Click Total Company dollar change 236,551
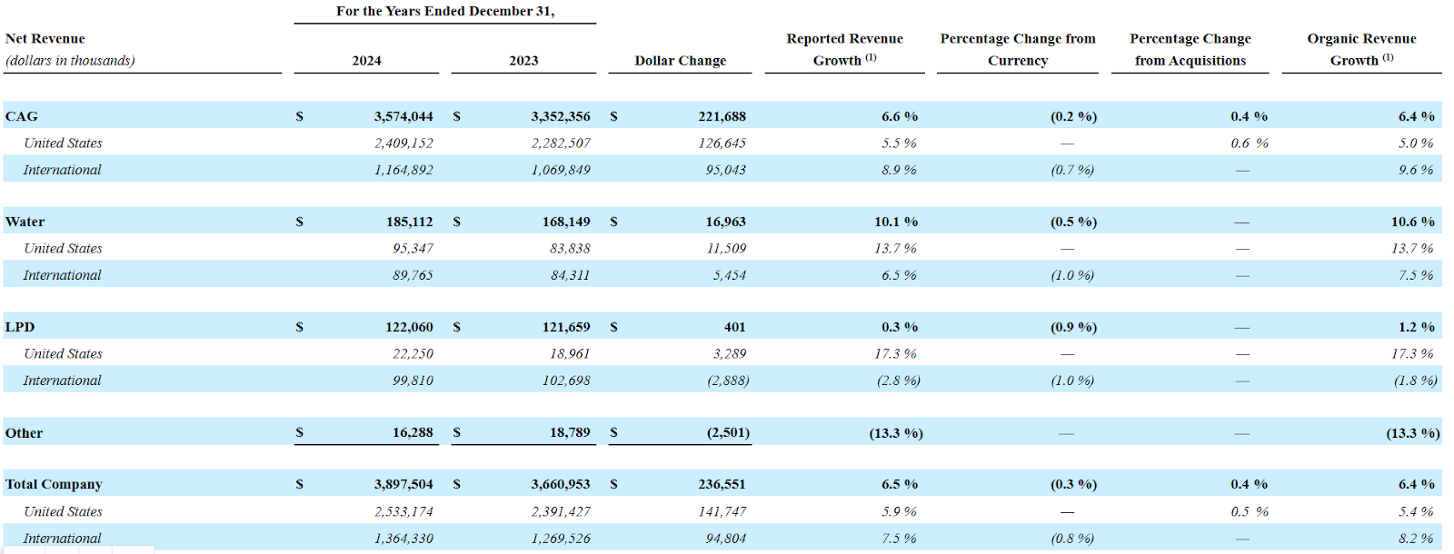 [x=722, y=484]
